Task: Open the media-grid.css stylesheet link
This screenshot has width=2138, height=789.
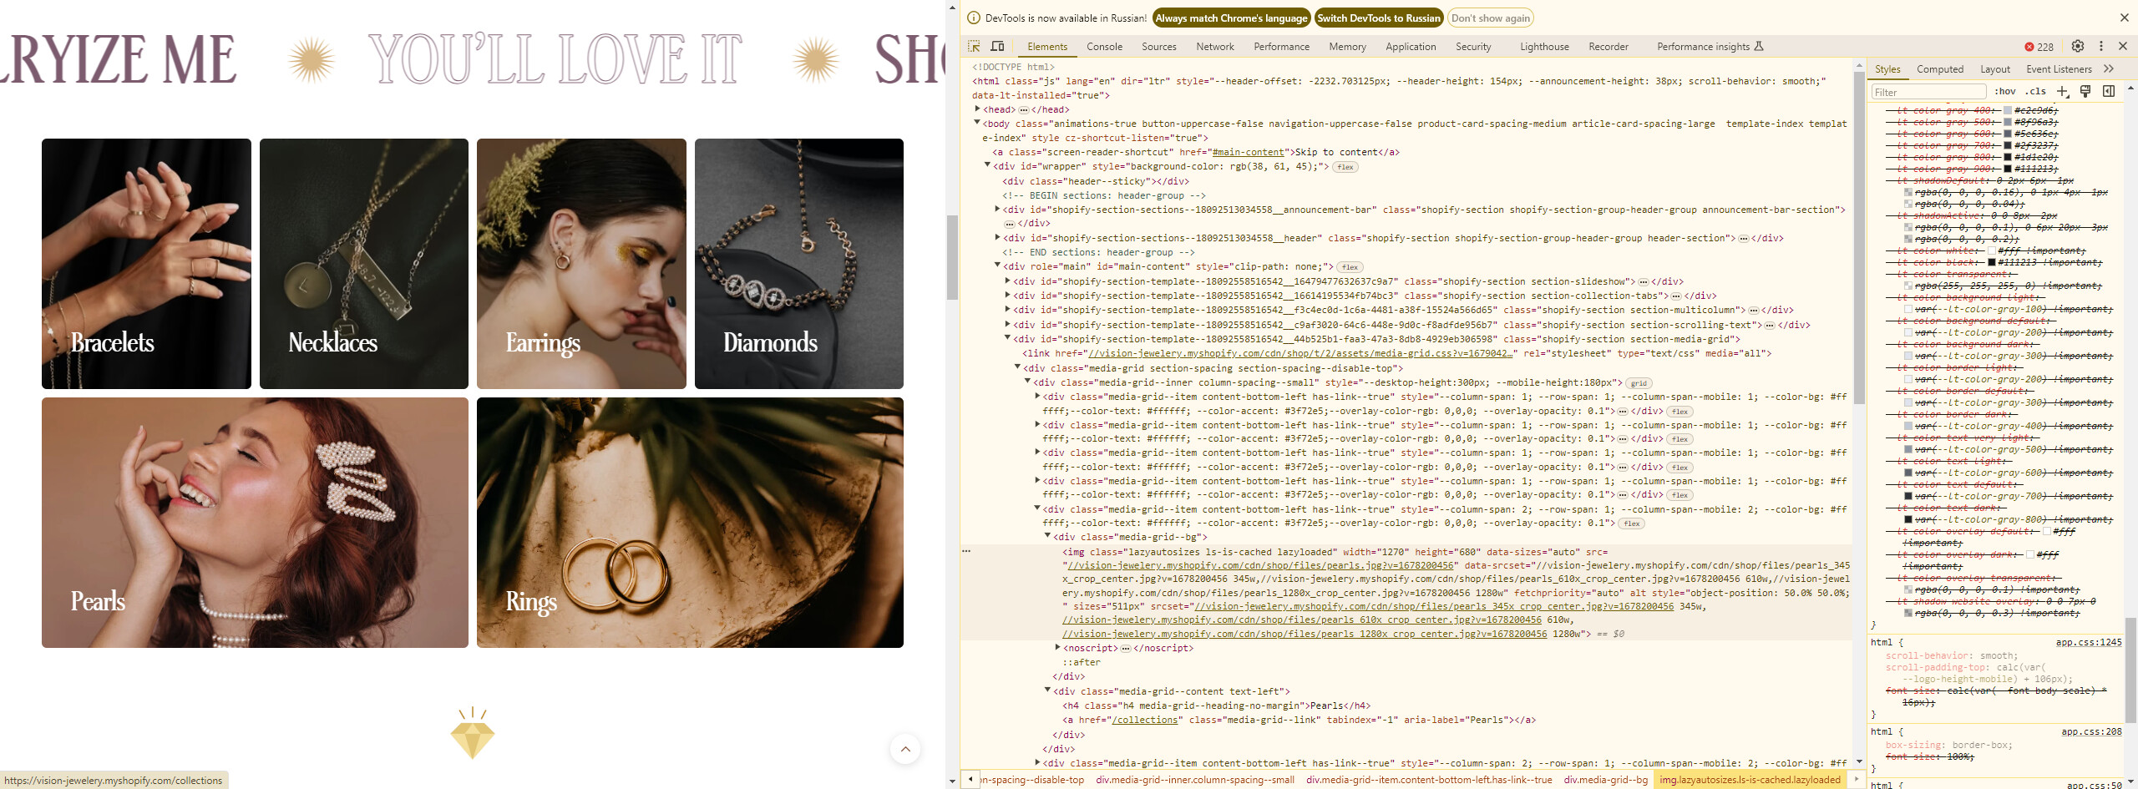Action: click(1302, 354)
